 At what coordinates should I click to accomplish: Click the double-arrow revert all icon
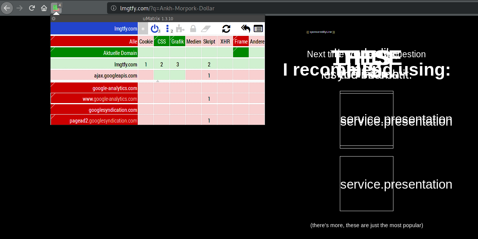(245, 29)
